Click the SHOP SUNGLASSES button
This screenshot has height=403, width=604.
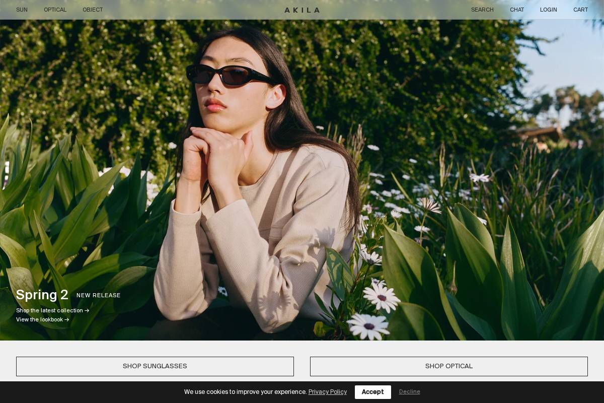pos(155,366)
